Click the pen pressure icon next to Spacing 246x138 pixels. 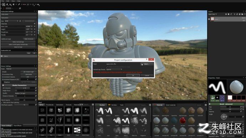[x=241, y=111]
